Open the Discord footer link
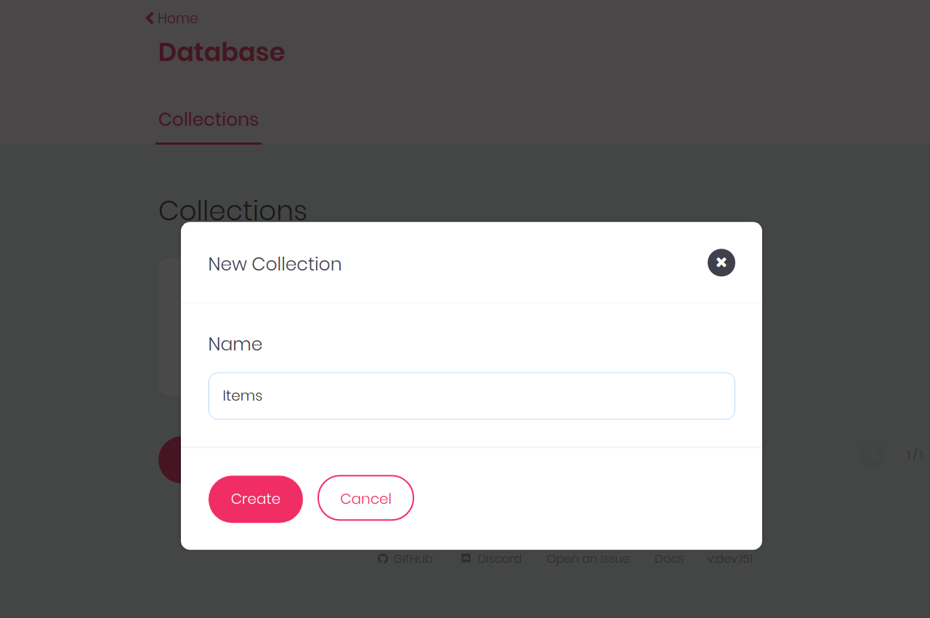This screenshot has height=618, width=930. pos(499,558)
